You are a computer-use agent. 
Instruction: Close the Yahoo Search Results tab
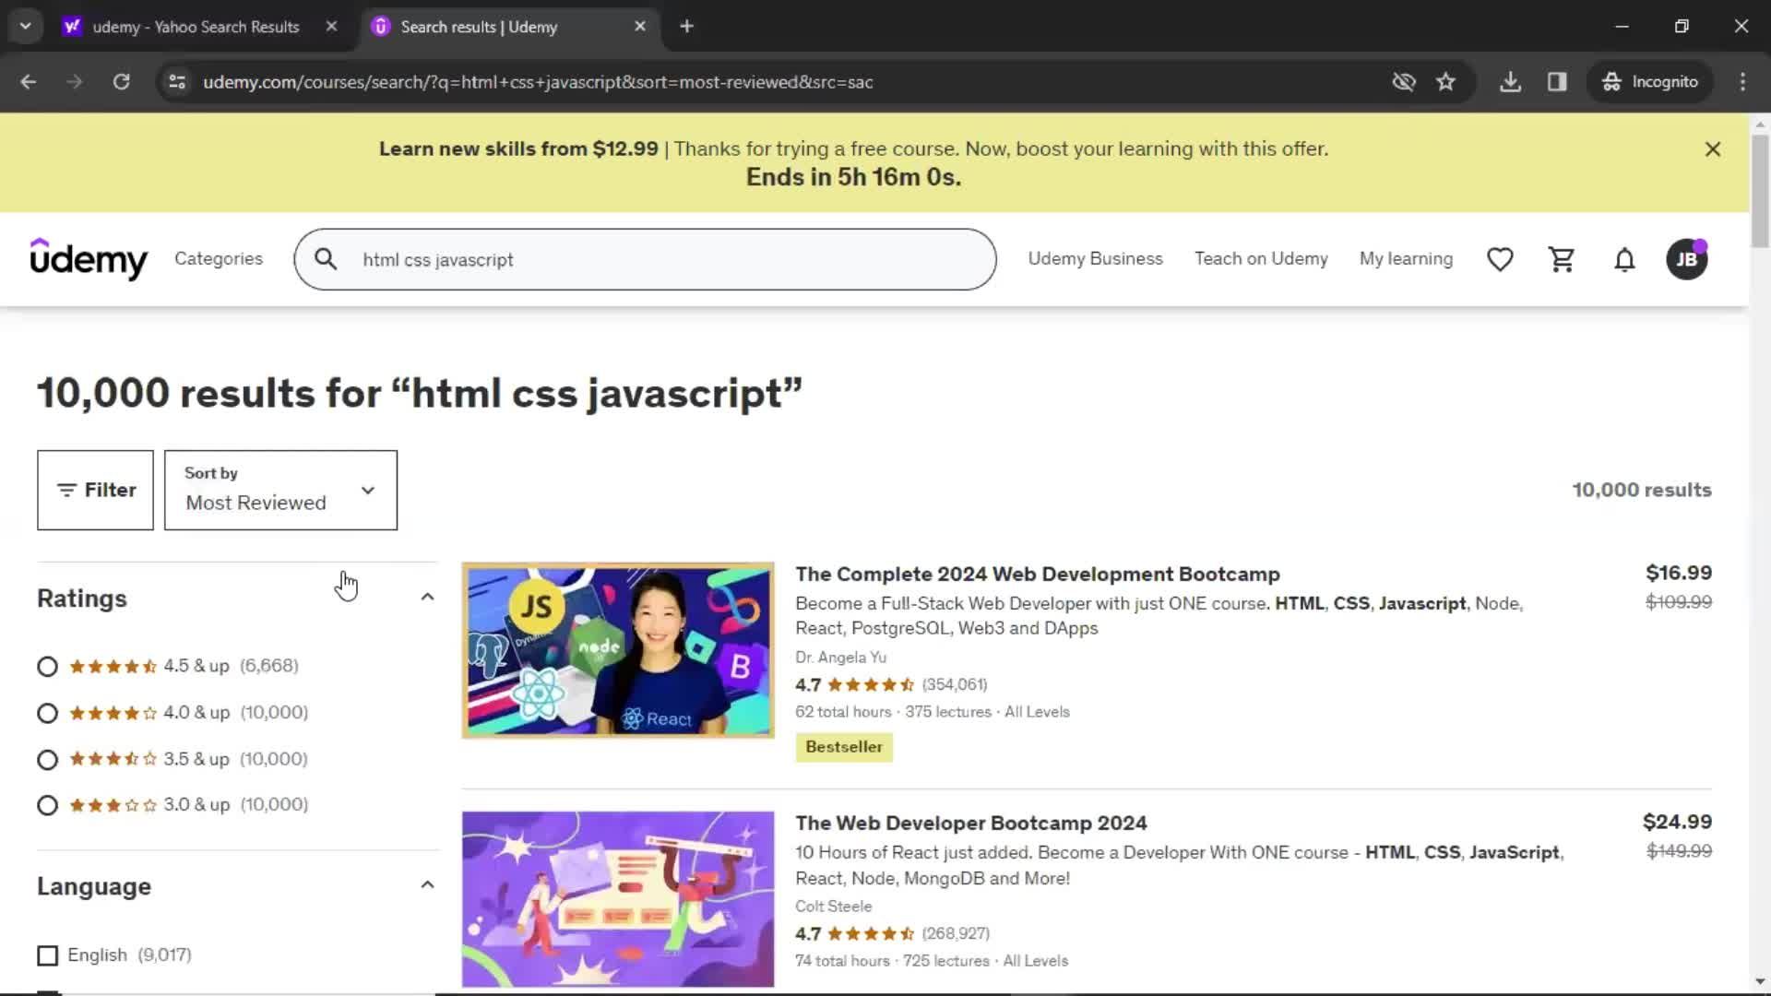point(331,27)
